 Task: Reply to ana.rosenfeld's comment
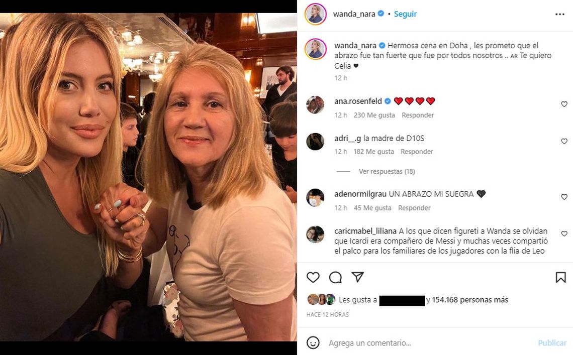tap(418, 115)
